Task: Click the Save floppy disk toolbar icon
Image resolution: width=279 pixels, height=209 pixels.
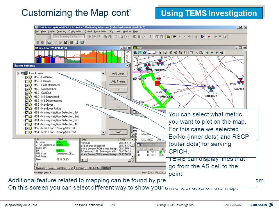Action: coord(65,42)
